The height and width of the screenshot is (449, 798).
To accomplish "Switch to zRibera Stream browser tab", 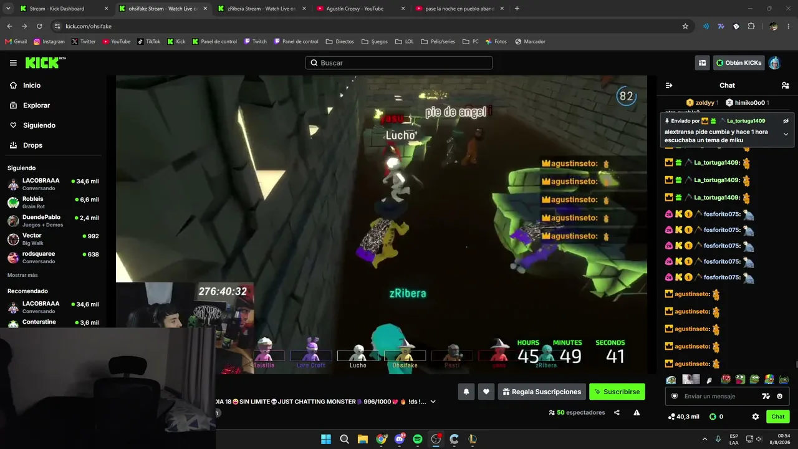I will (x=261, y=9).
